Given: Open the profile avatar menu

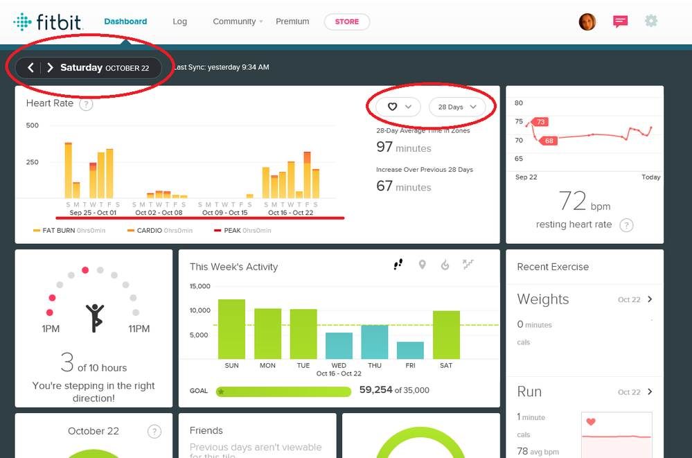Looking at the screenshot, I should pyautogui.click(x=587, y=21).
